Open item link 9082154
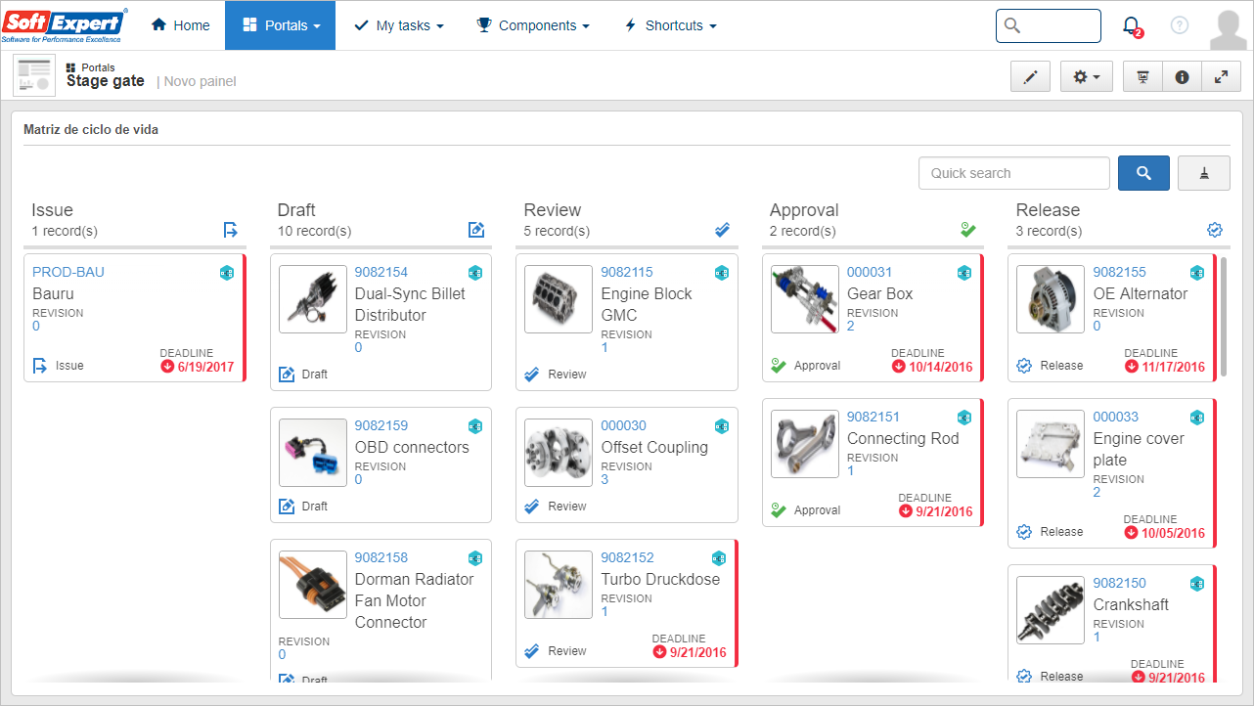 (381, 272)
